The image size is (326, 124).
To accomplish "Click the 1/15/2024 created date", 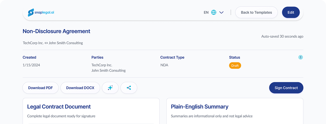I will click(x=31, y=65).
